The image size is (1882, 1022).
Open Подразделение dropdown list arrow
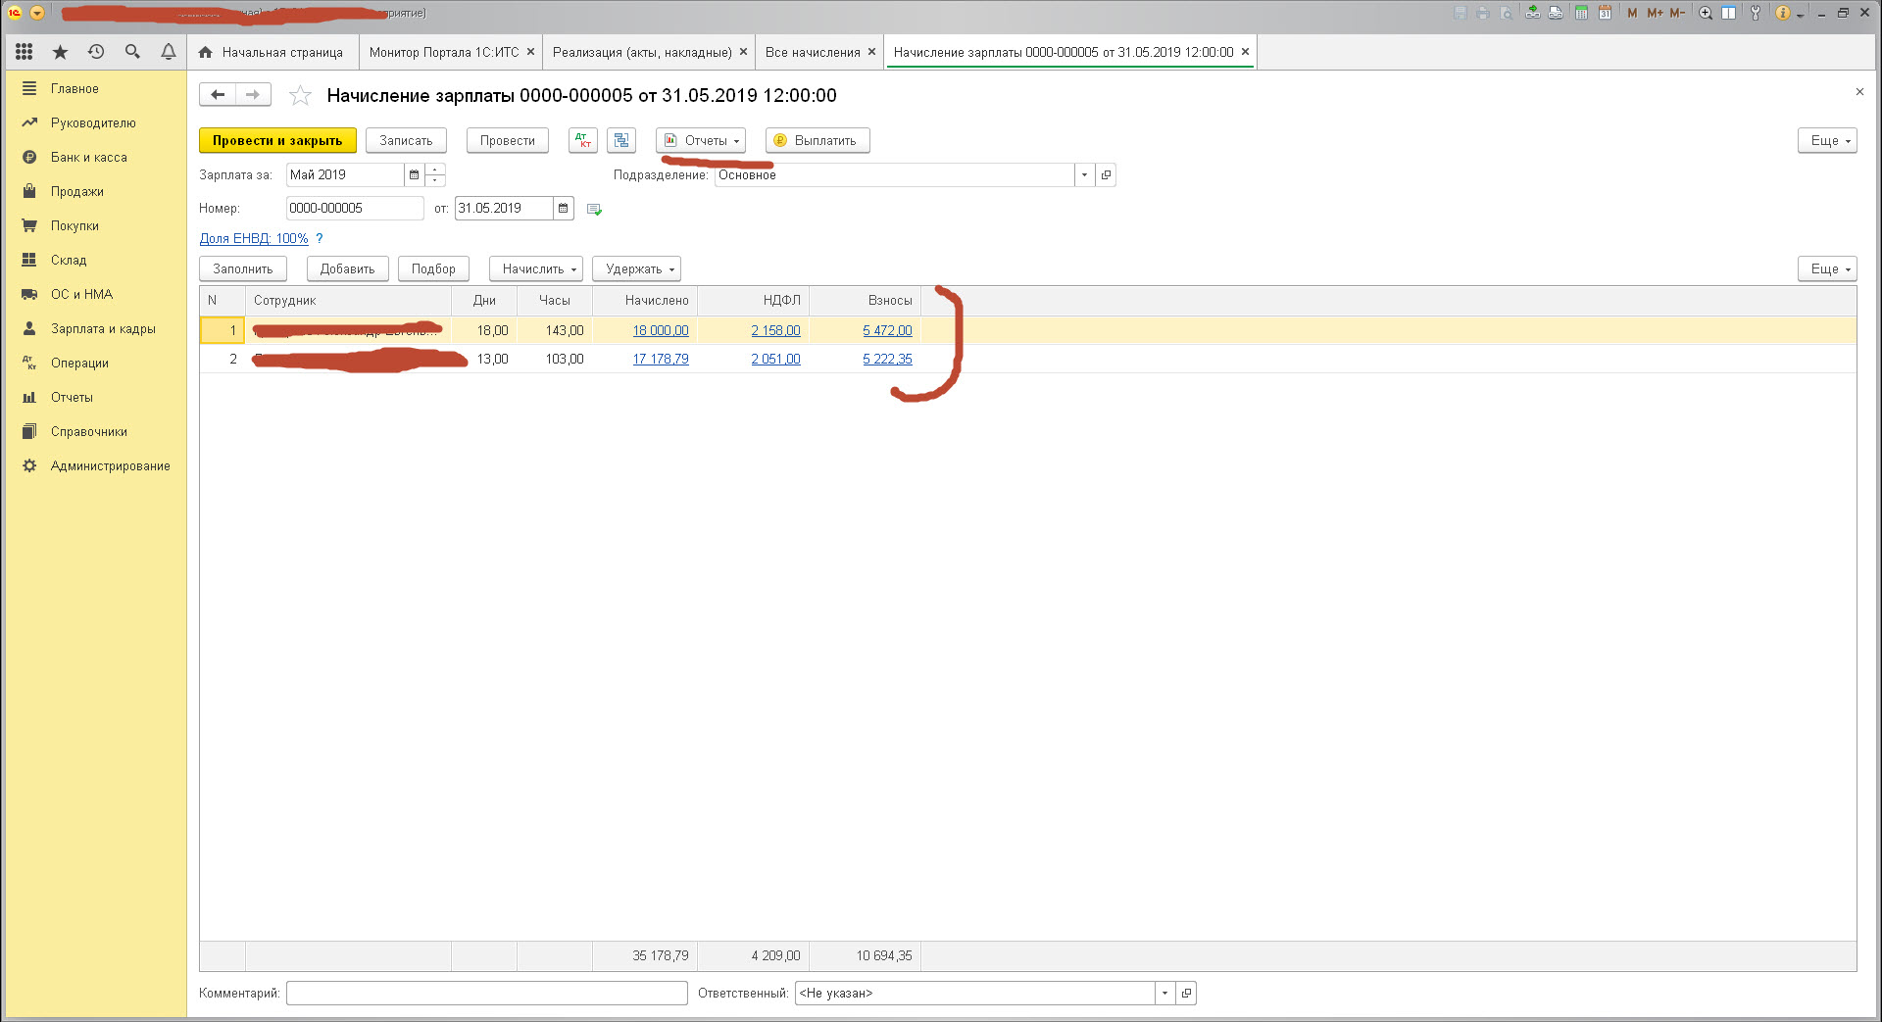coord(1084,175)
